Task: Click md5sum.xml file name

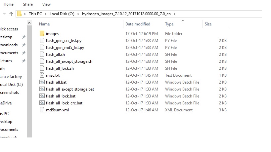Action: pos(57,110)
